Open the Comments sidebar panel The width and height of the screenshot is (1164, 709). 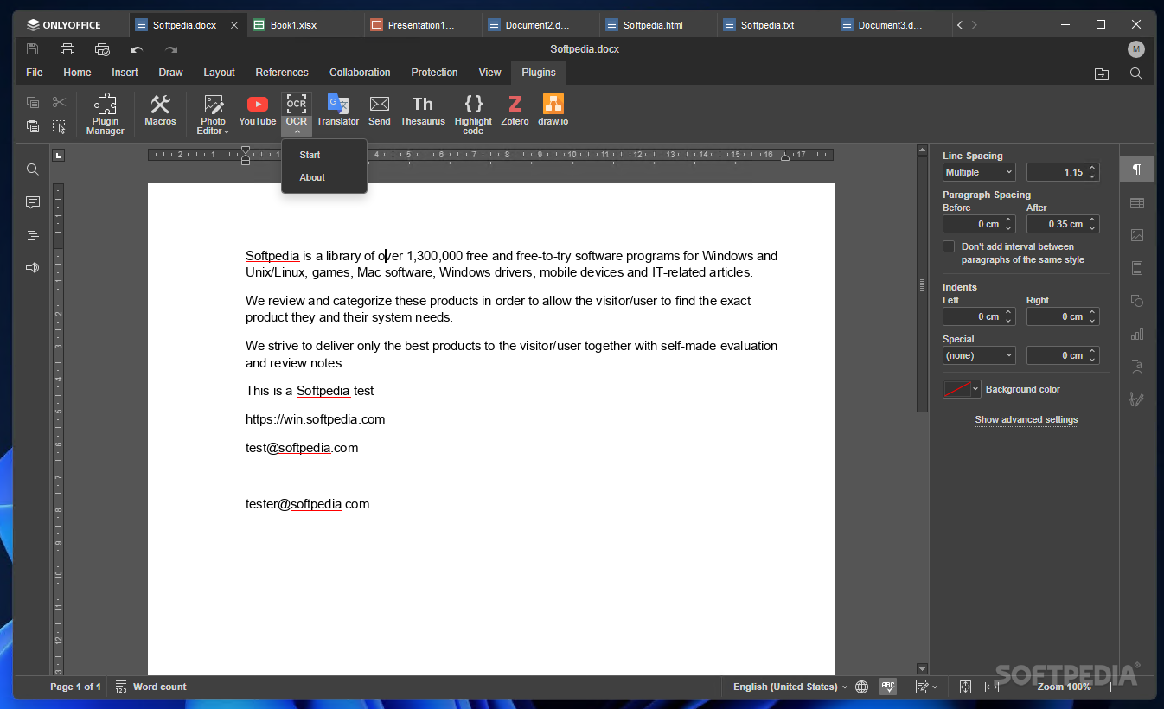(33, 202)
